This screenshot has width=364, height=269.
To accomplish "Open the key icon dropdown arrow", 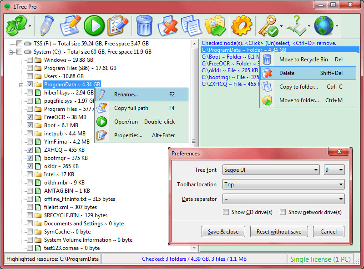I will click(x=281, y=26).
